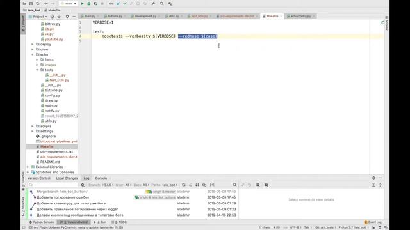Commit changes with the green checkmark
This screenshot has height=230, width=410.
[125, 4]
